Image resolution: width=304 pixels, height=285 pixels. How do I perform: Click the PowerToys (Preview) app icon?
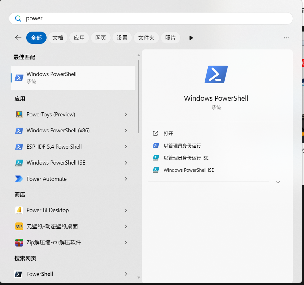(x=19, y=115)
